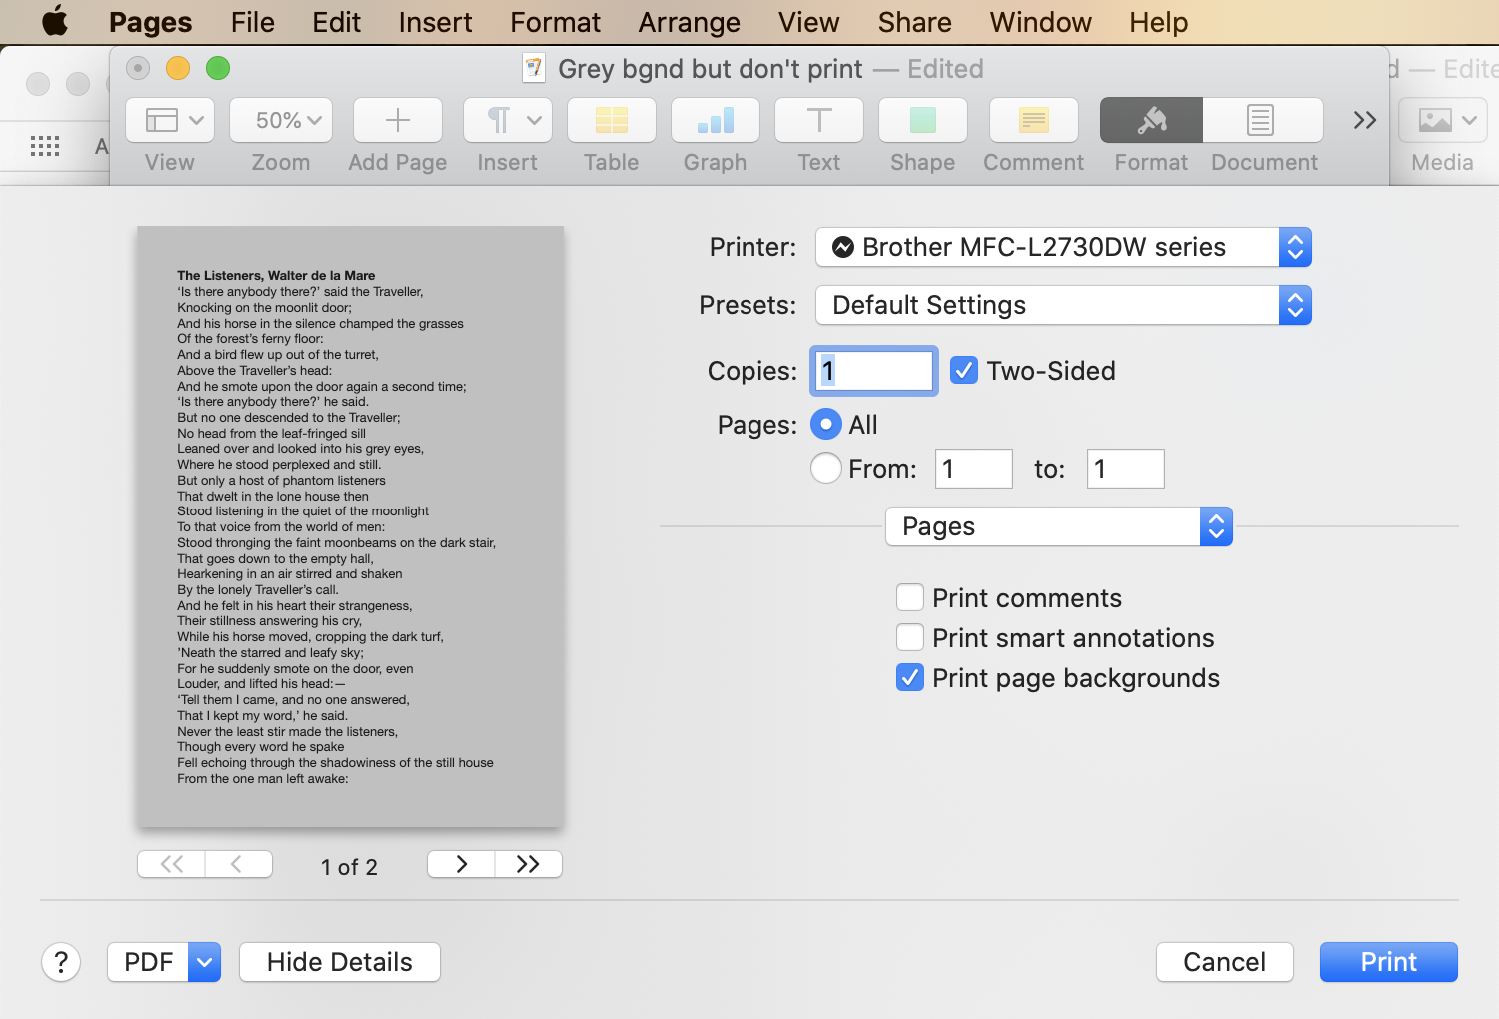Click the to page number field
Image resolution: width=1499 pixels, height=1019 pixels.
coord(1126,469)
